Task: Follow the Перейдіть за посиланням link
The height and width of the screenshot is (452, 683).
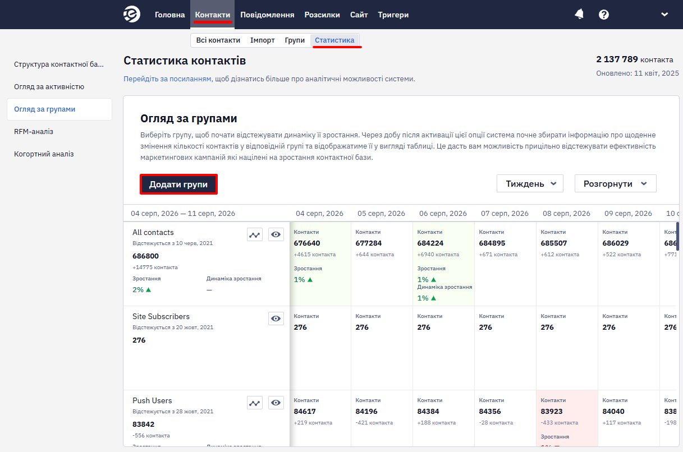Action: [x=167, y=79]
